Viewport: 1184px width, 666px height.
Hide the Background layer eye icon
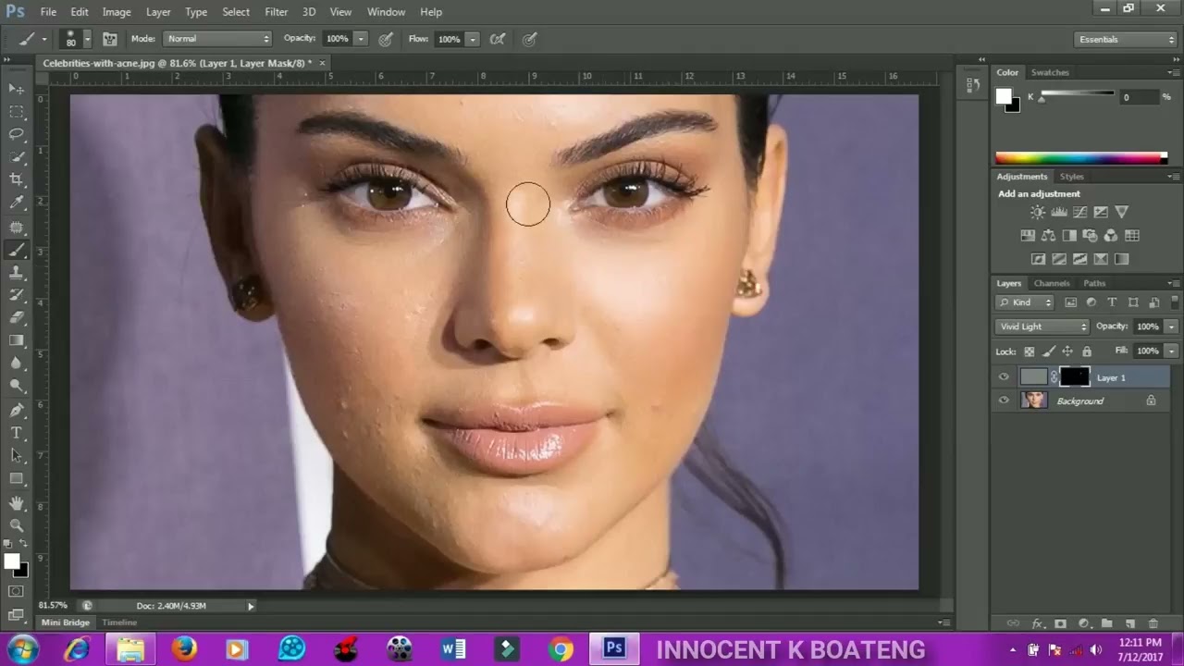tap(1004, 401)
